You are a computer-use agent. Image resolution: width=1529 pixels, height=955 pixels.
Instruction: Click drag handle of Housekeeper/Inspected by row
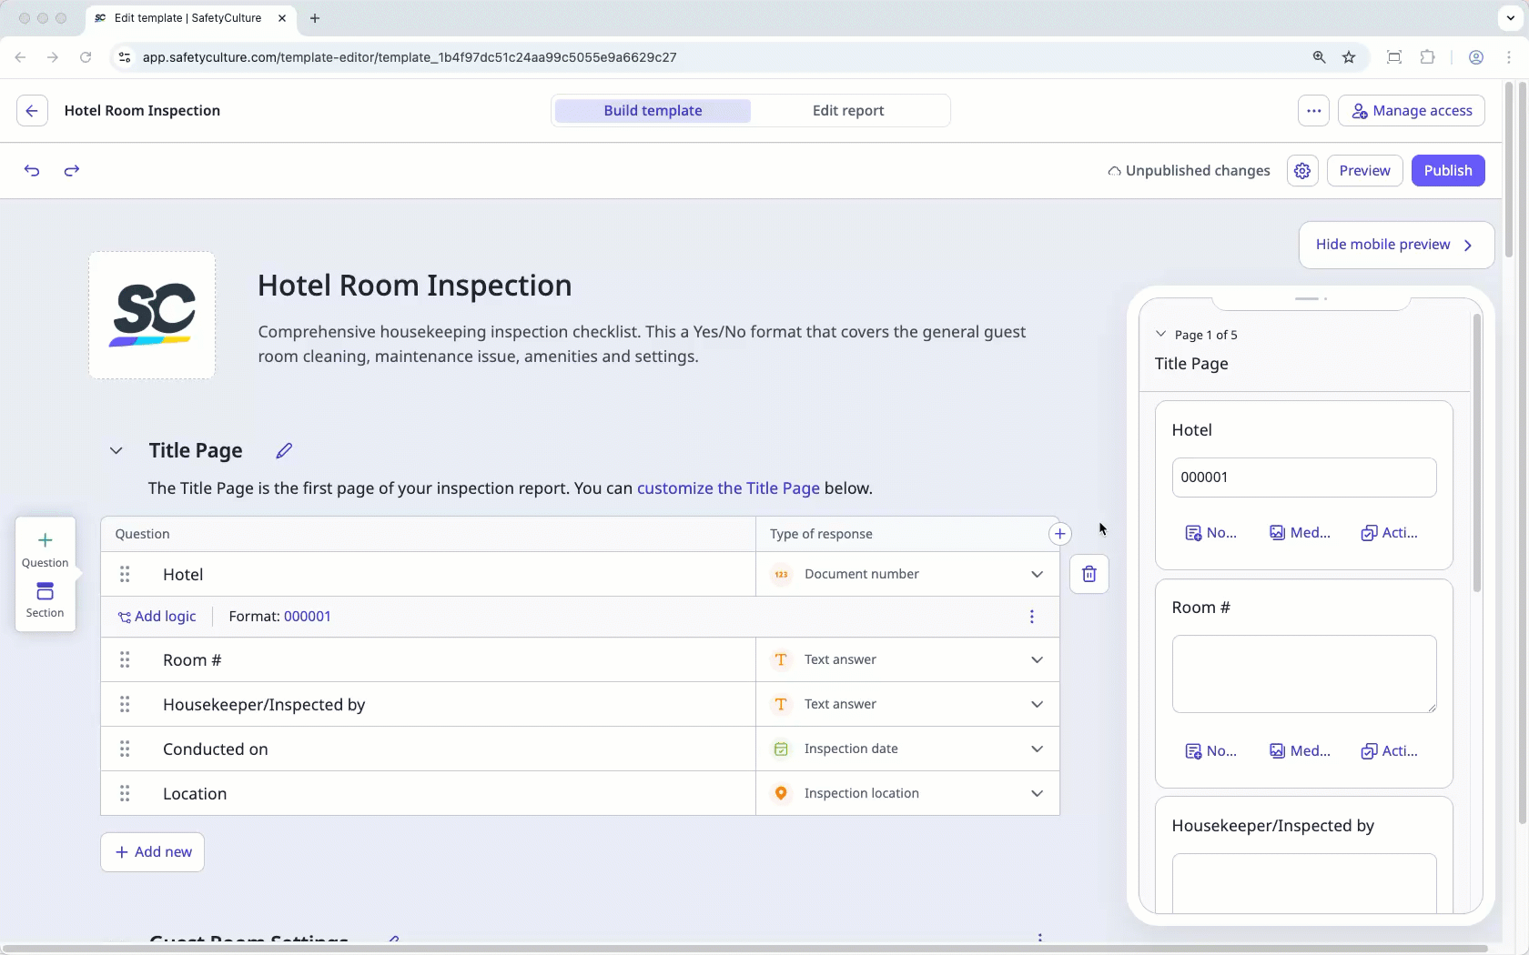(125, 704)
